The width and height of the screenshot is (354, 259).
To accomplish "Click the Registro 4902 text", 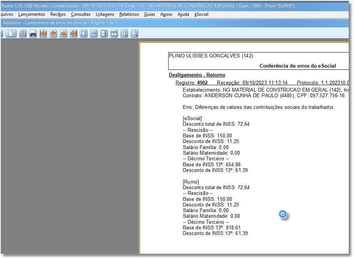I will 191,83.
